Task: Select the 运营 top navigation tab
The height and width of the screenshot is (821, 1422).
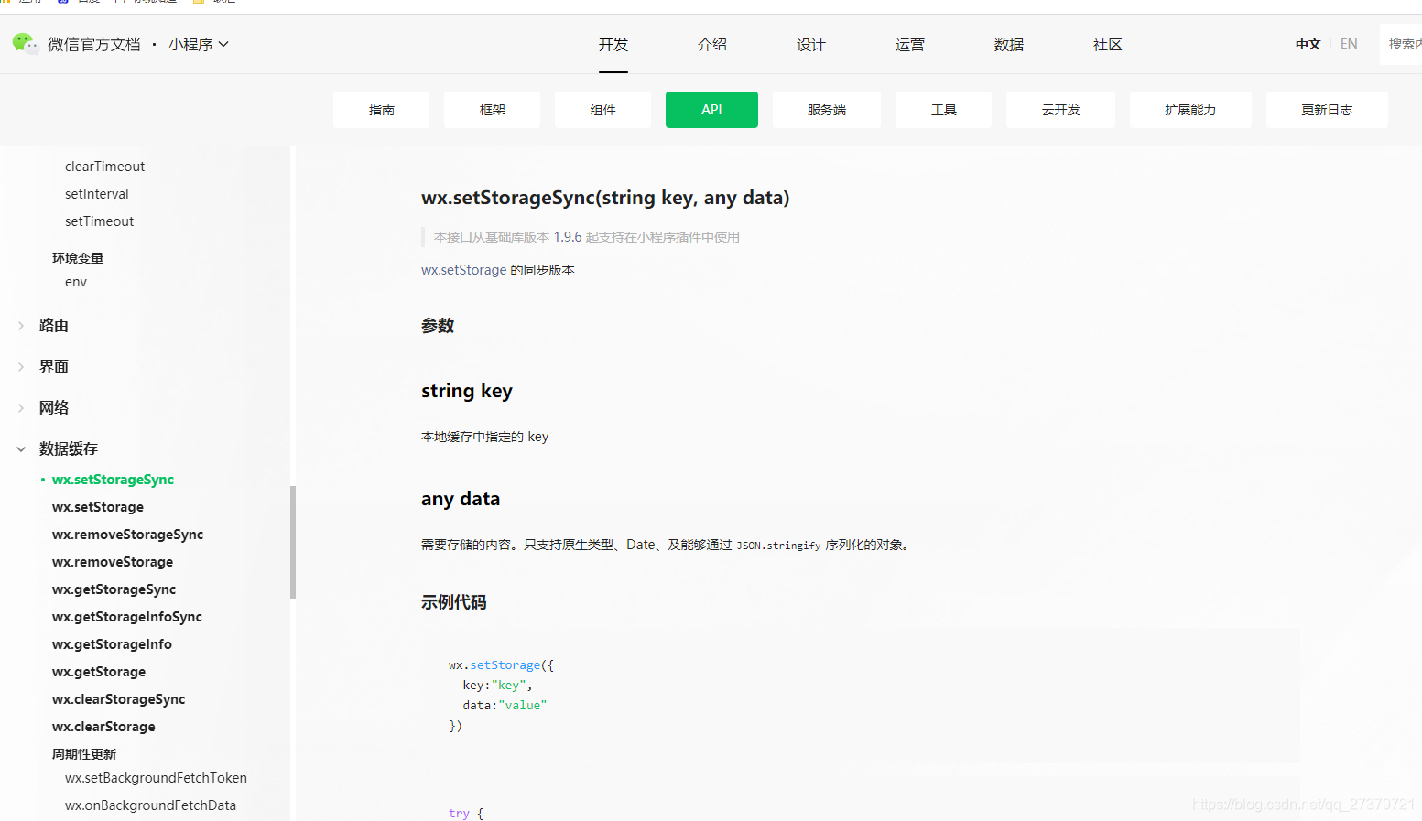Action: coord(910,44)
